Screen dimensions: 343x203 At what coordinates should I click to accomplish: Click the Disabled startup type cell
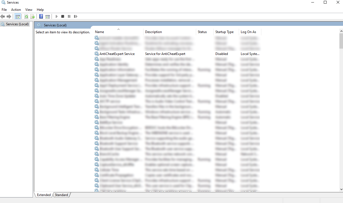(222, 54)
